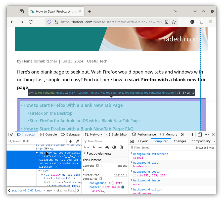Activate the pick element from page tool
The height and width of the screenshot is (201, 223).
11,135
